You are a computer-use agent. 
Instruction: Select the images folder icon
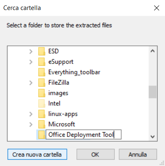tap(42, 93)
